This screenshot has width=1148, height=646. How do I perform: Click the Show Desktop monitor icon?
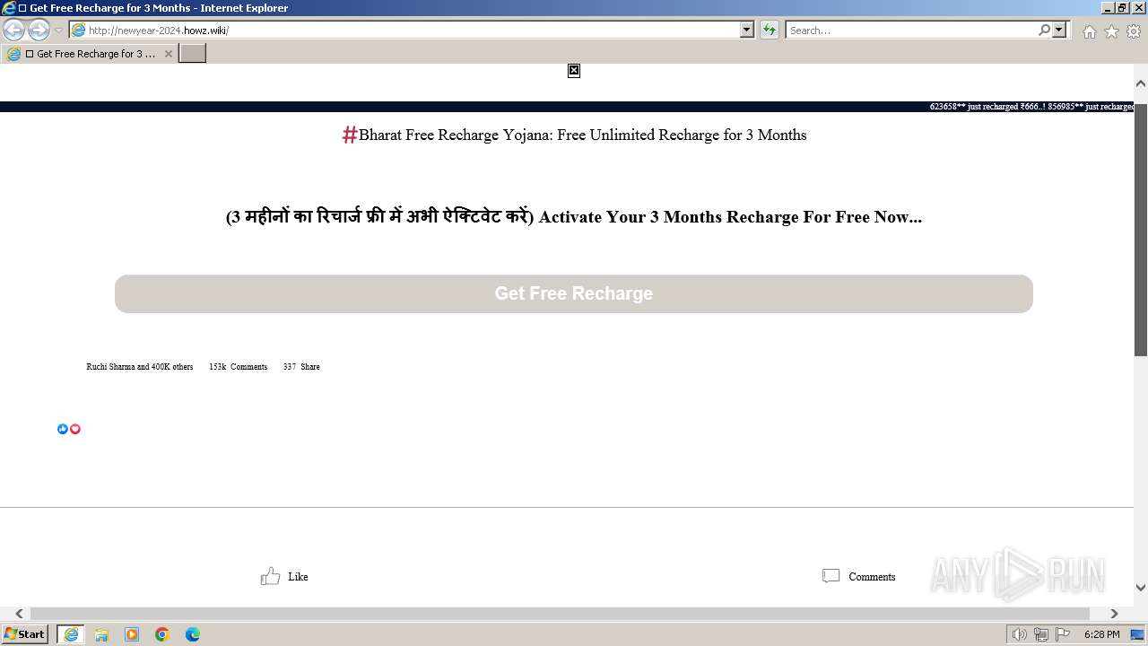point(1137,634)
